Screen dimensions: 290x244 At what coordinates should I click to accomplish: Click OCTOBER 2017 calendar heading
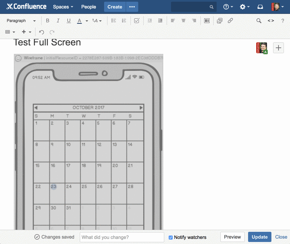tap(89, 107)
